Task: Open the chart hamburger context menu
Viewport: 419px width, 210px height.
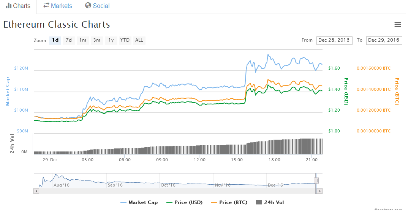Action: pos(398,25)
